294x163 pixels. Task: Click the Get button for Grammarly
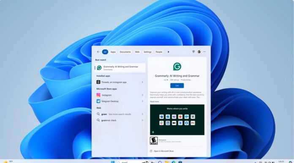tap(177, 86)
